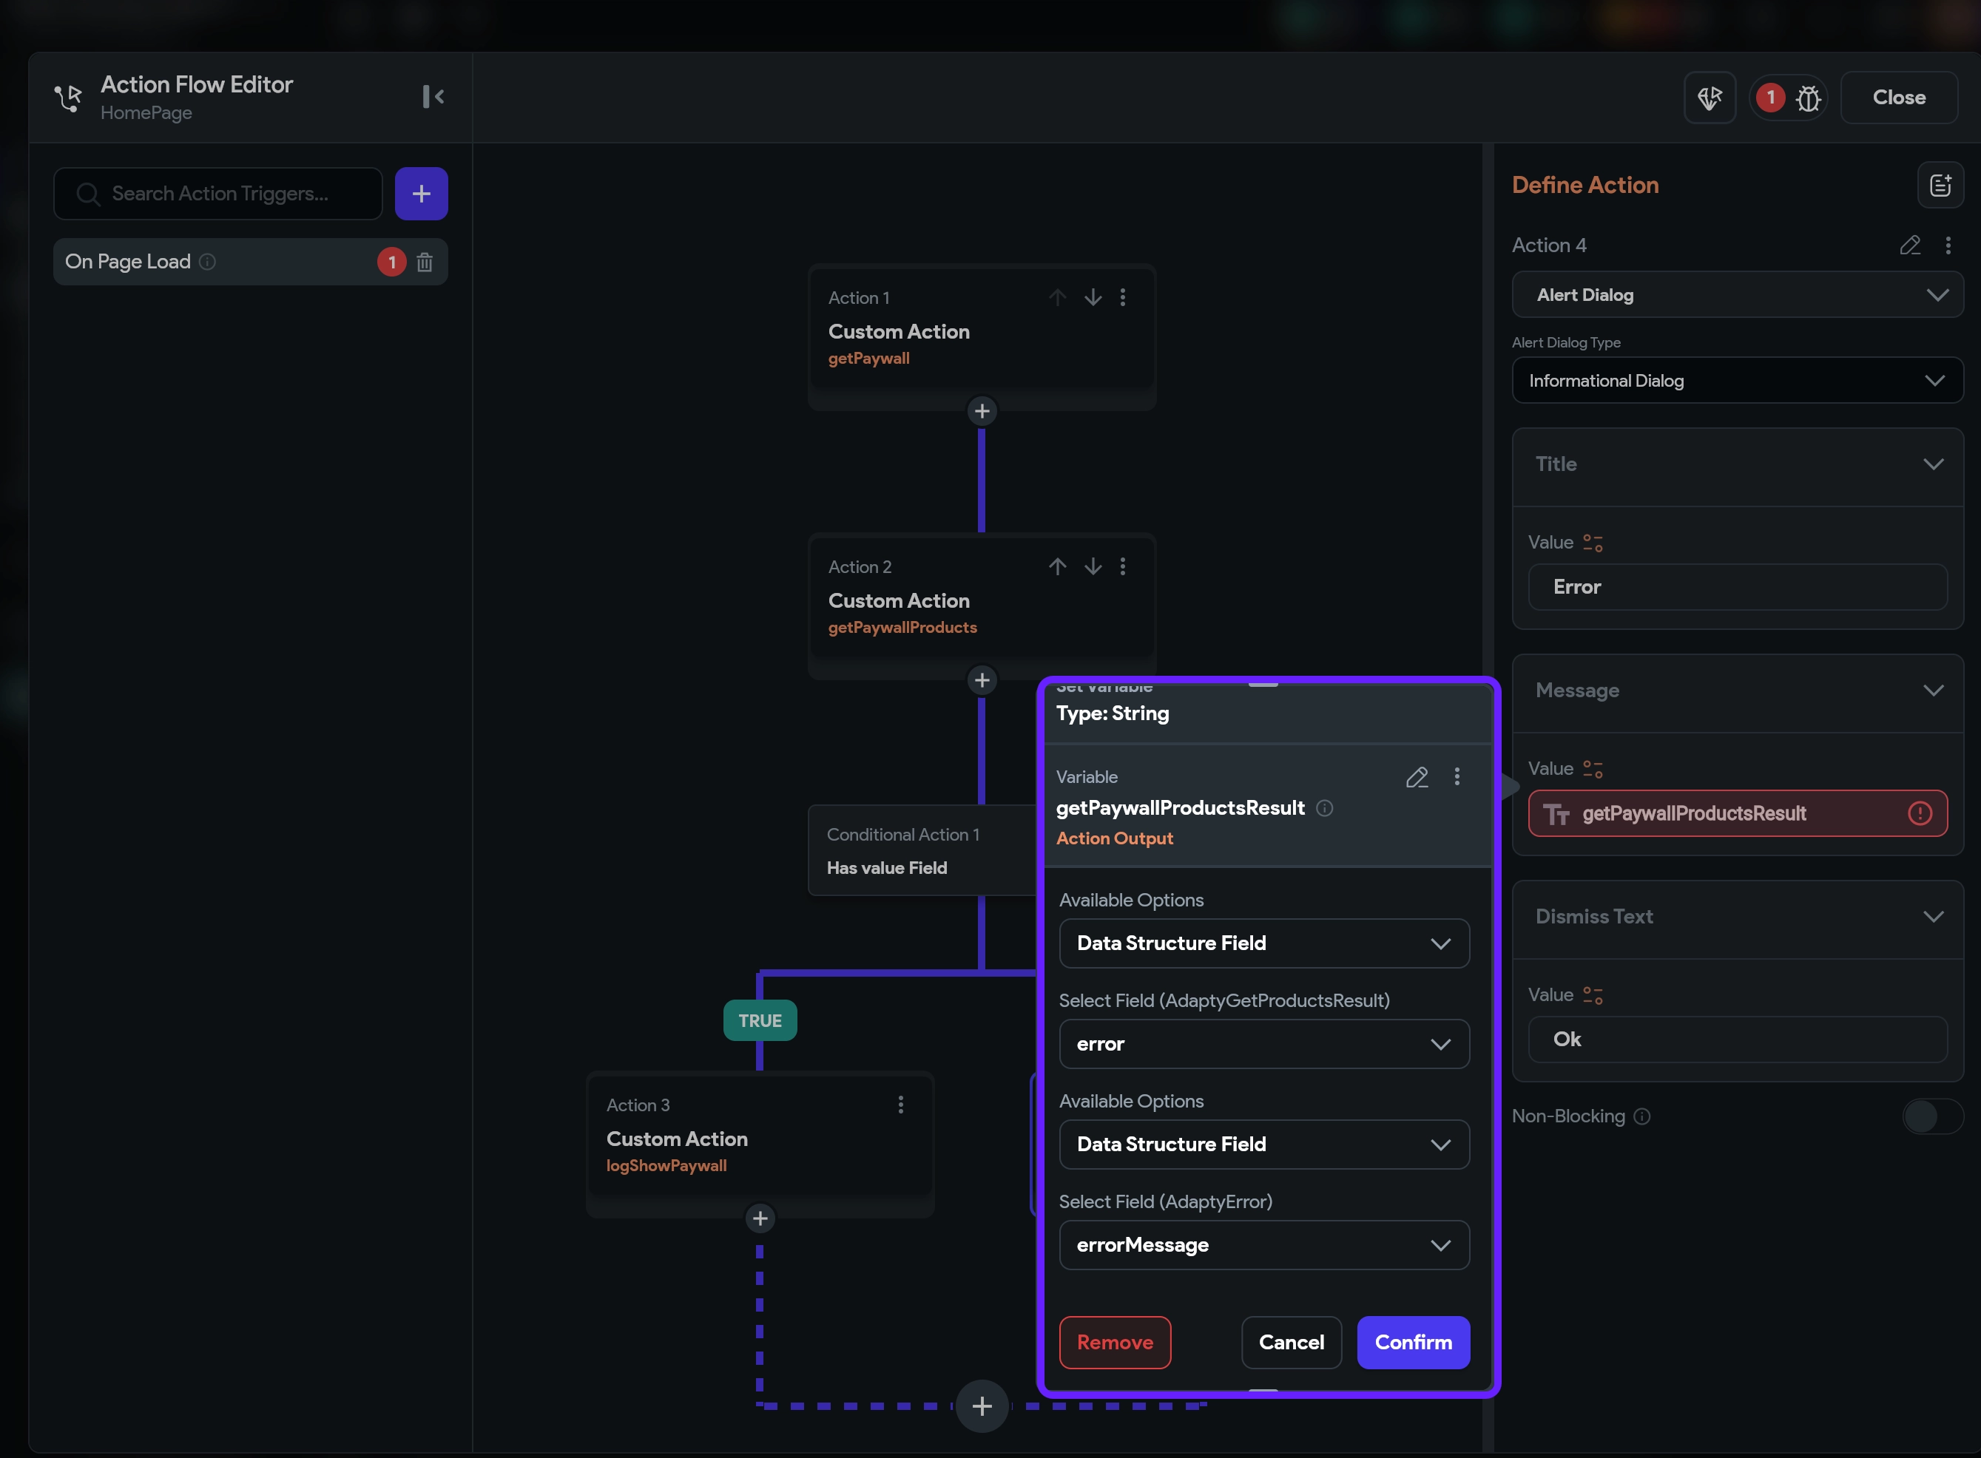Image resolution: width=1981 pixels, height=1458 pixels.
Task: Open the Alert Dialog action dropdown
Action: pyautogui.click(x=1736, y=295)
